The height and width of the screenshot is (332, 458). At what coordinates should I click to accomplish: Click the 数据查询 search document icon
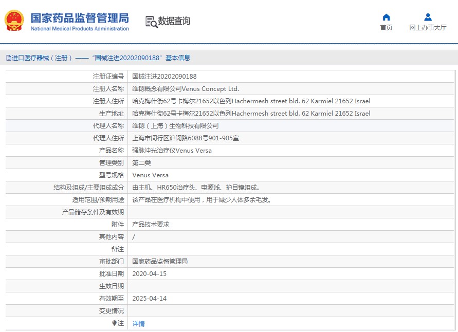151,22
